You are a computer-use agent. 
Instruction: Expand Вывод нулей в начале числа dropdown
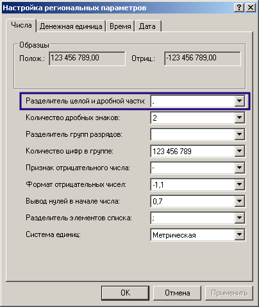pos(239,201)
